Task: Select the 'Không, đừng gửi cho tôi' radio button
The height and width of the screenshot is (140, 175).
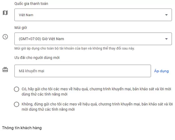Action: click(x=17, y=104)
